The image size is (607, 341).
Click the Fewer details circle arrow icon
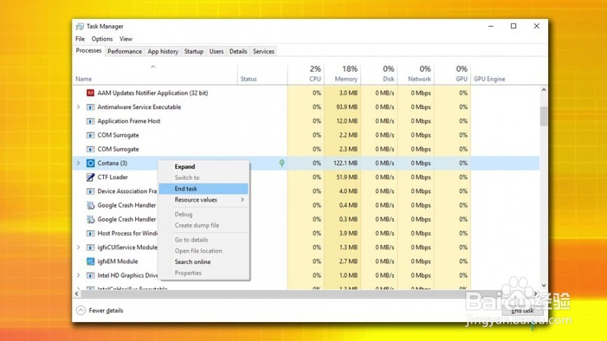pyautogui.click(x=81, y=310)
